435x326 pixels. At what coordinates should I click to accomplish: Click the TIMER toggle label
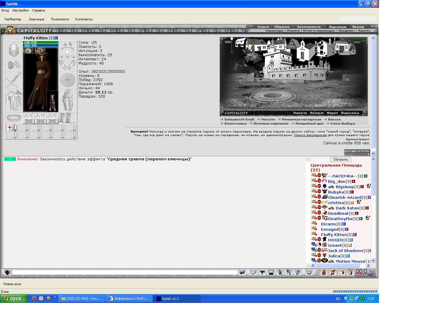point(371,275)
